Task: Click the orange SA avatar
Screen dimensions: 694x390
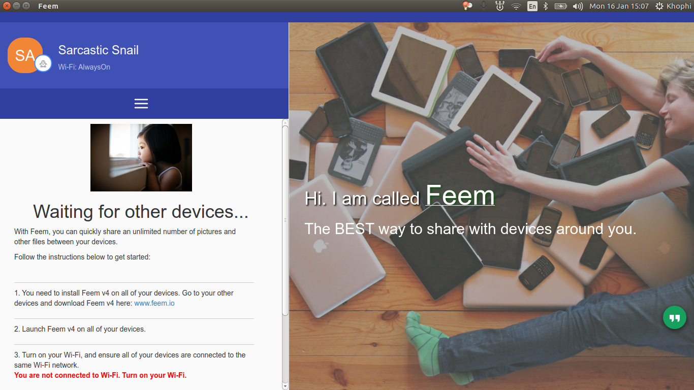Action: click(23, 55)
